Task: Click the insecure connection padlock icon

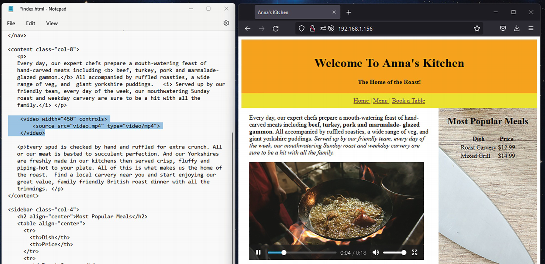Action: (x=312, y=29)
